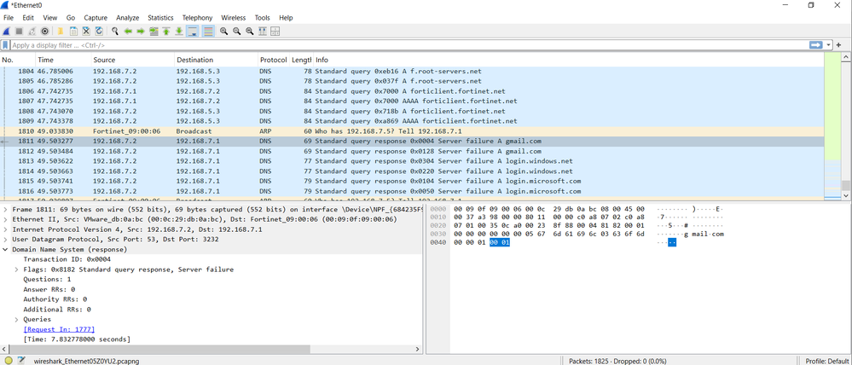Stop the running capture
The height and width of the screenshot is (365, 852).
click(x=20, y=32)
